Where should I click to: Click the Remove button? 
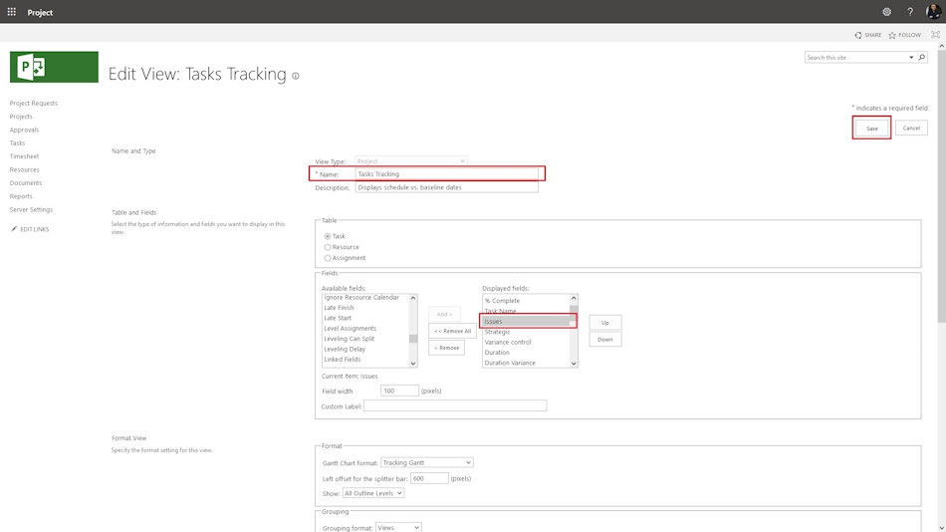pyautogui.click(x=446, y=348)
